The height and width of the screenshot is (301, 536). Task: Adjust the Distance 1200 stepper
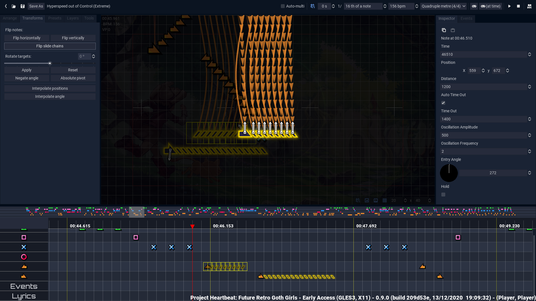tap(530, 87)
